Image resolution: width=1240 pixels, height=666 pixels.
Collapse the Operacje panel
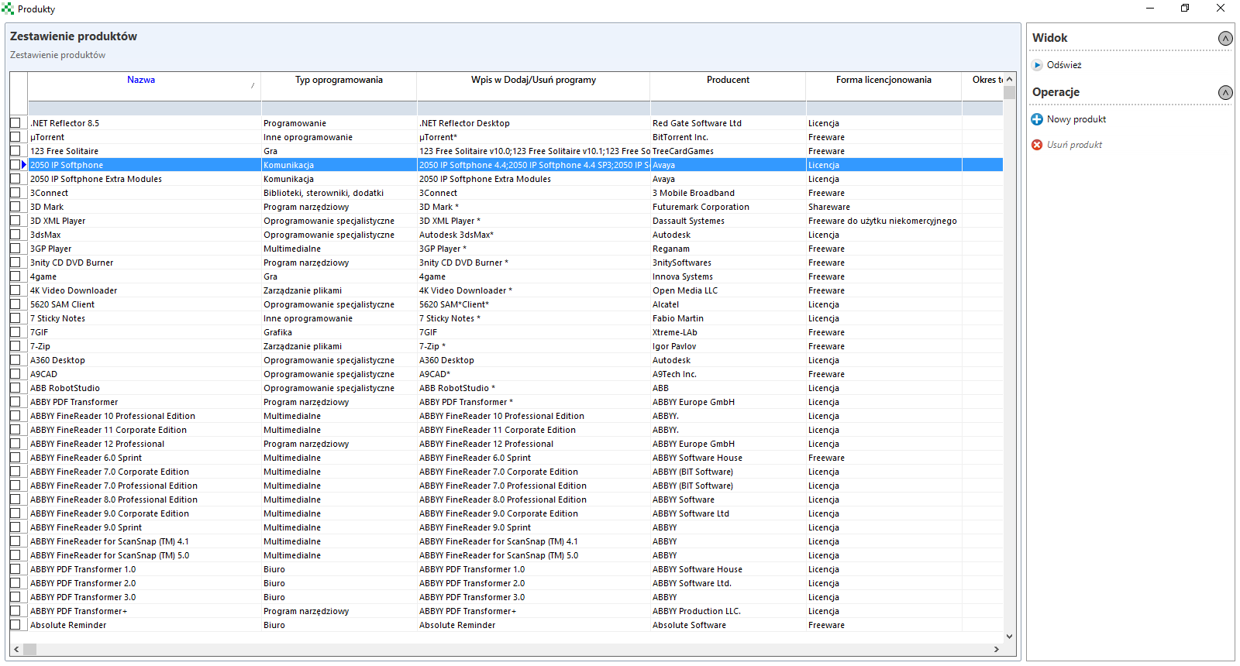click(1225, 92)
